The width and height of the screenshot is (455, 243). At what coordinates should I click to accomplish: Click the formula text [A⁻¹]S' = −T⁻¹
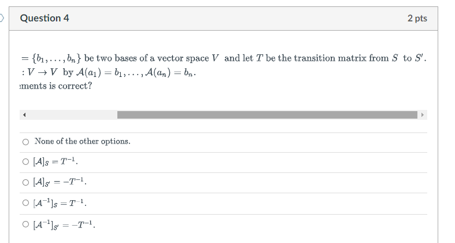(x=64, y=224)
